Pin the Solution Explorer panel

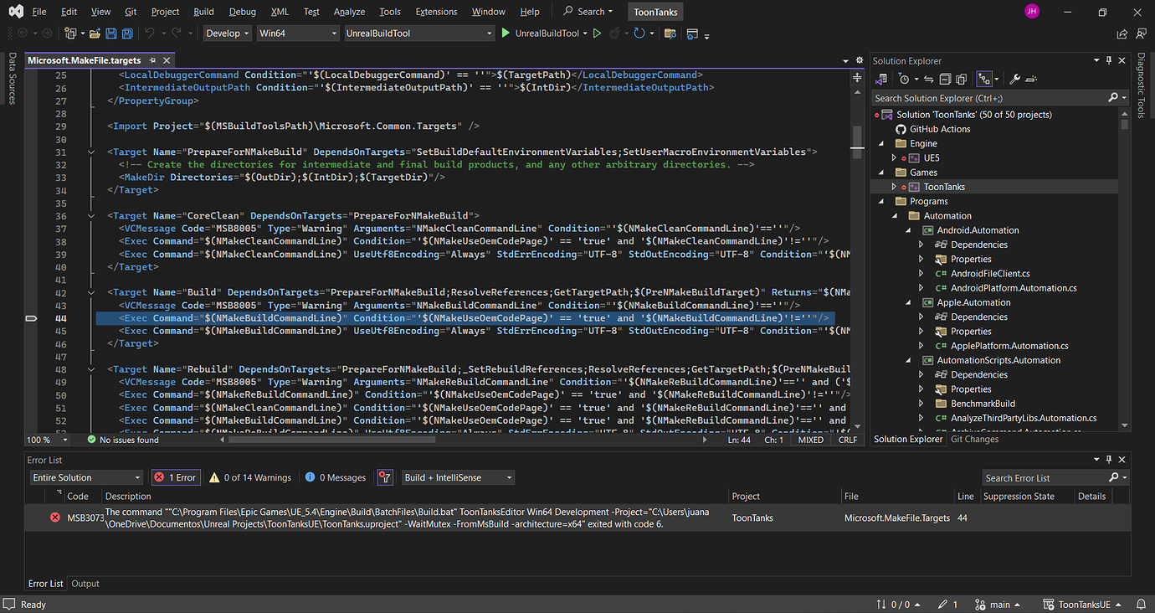[1108, 60]
